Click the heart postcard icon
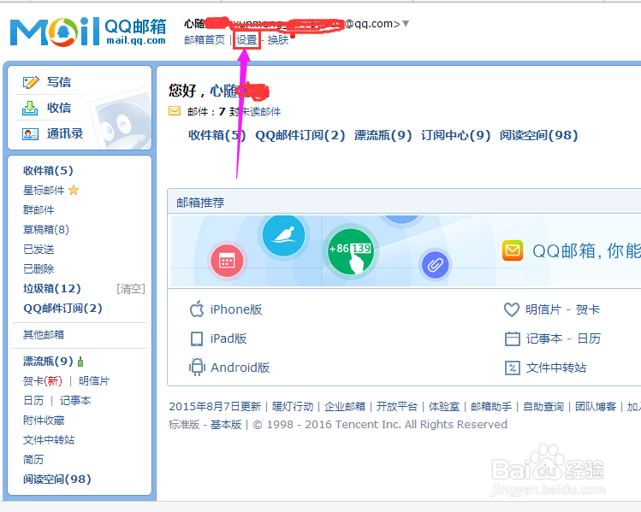Screen dimensions: 641x512 (x=512, y=309)
